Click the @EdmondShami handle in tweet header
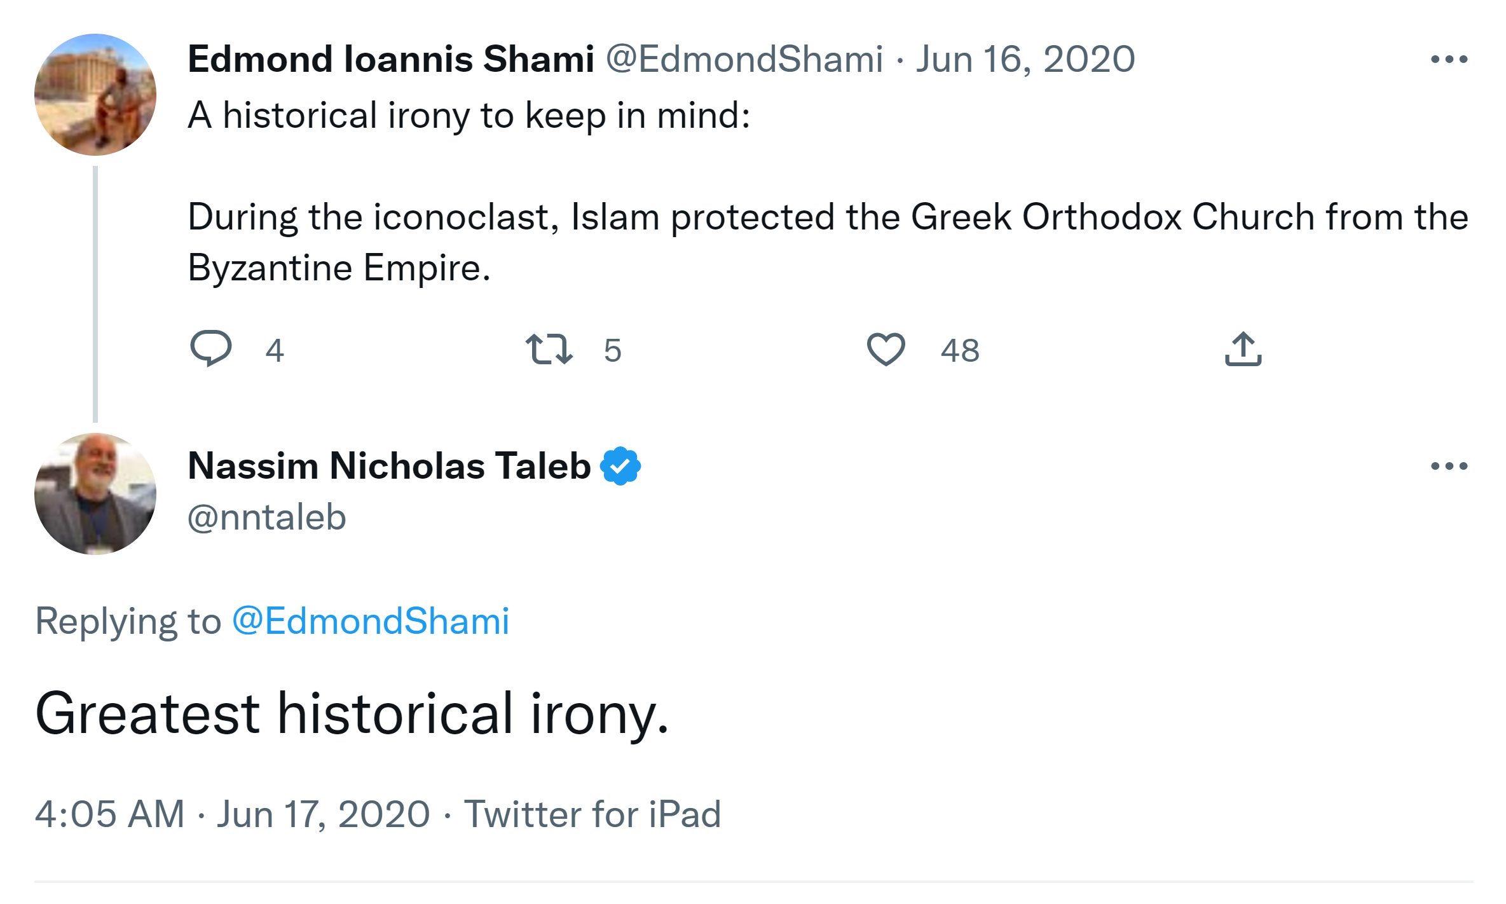Image resolution: width=1506 pixels, height=904 pixels. pyautogui.click(x=744, y=59)
